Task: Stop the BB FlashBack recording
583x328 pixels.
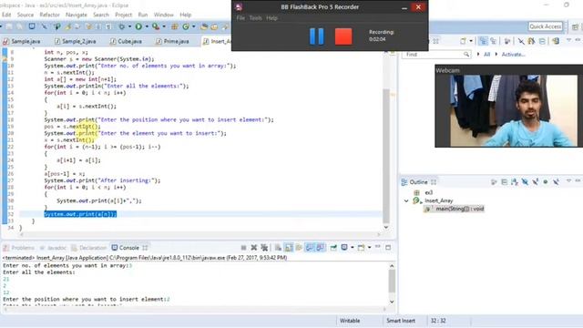Action: [343, 36]
